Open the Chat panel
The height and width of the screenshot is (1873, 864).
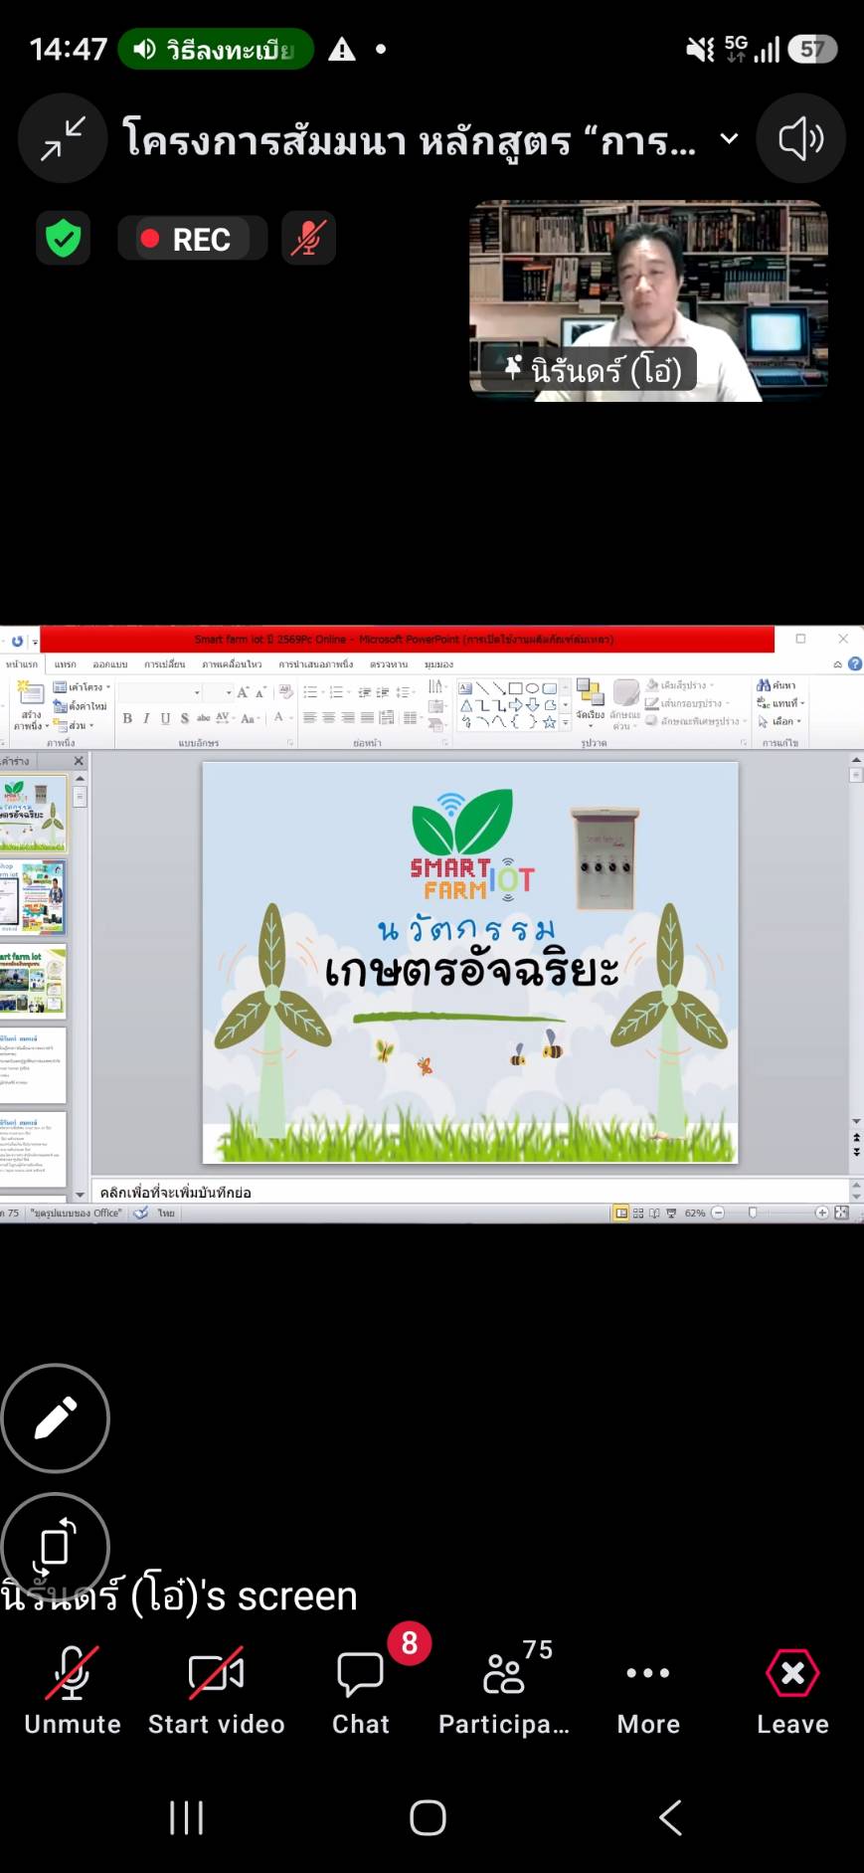[x=361, y=1690]
